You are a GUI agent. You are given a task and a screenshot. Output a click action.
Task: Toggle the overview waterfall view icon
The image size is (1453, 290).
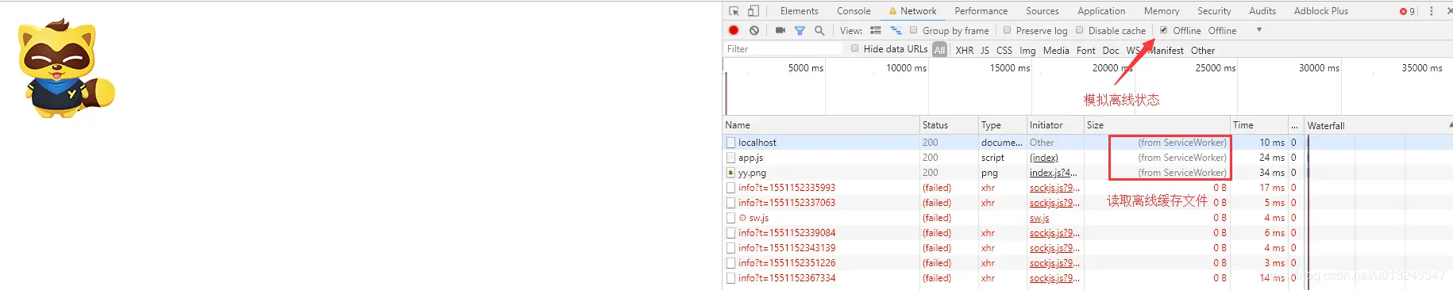896,30
